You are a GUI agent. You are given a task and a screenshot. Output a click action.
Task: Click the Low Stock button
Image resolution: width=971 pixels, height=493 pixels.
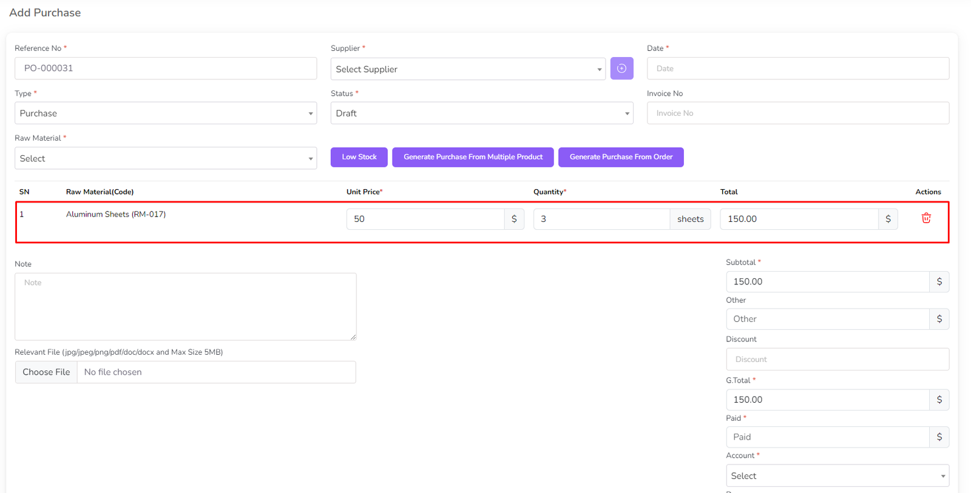coord(359,157)
